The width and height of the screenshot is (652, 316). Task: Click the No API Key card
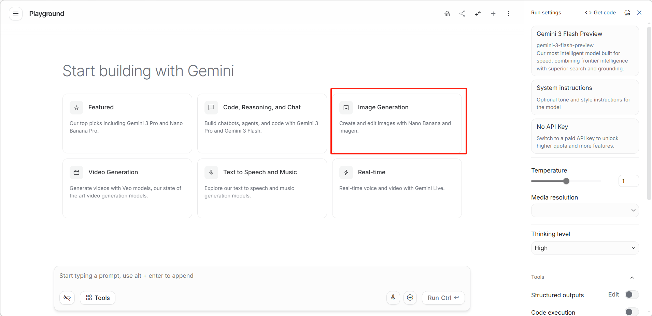[x=585, y=136]
